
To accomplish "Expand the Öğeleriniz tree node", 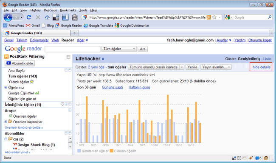I will pos(6,87).
